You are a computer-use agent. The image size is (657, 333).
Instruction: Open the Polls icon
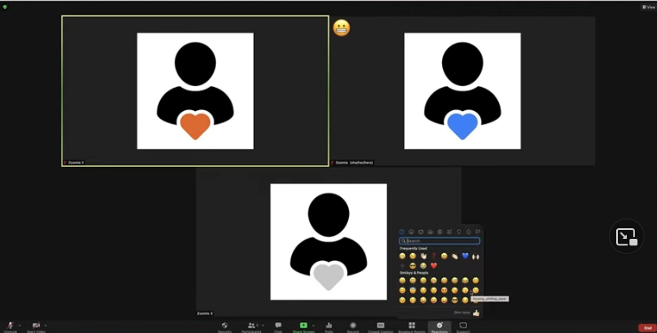tap(328, 326)
